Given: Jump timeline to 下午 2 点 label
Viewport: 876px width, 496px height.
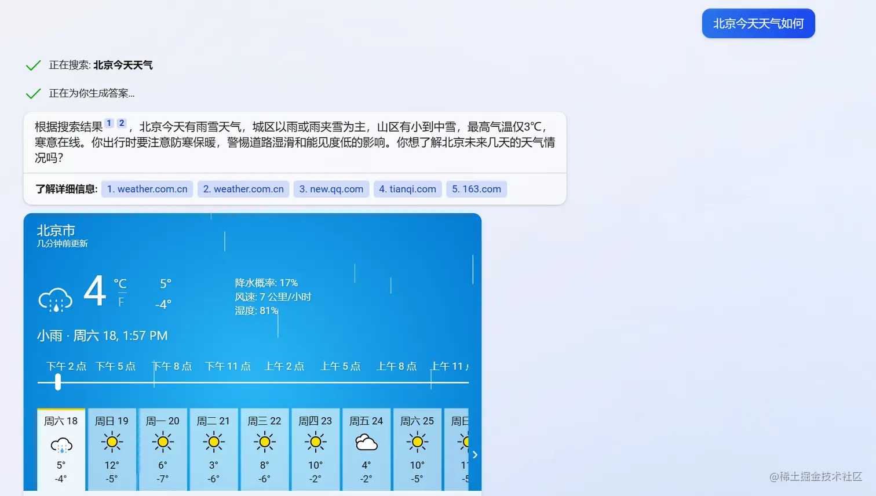Looking at the screenshot, I should (66, 366).
